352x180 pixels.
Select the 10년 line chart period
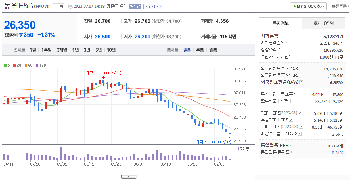click(x=111, y=50)
